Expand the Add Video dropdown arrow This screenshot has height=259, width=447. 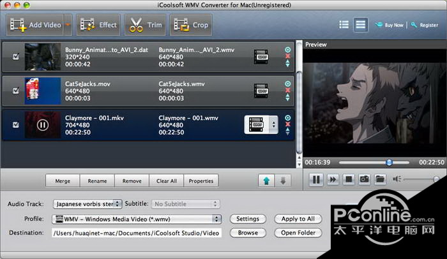[x=68, y=25]
